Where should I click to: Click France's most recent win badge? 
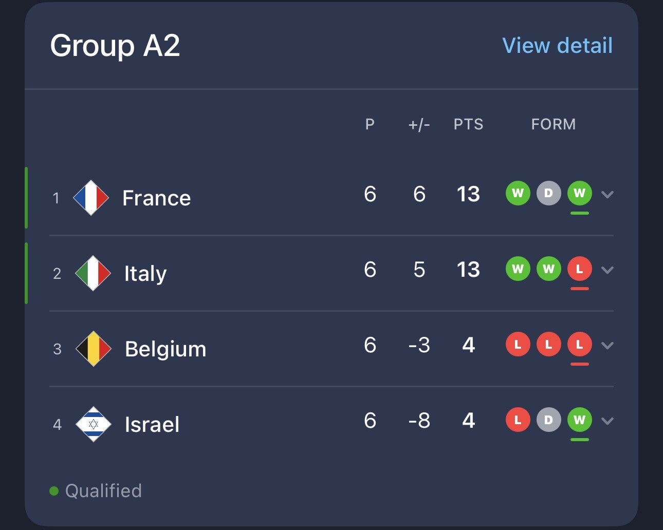tap(579, 193)
